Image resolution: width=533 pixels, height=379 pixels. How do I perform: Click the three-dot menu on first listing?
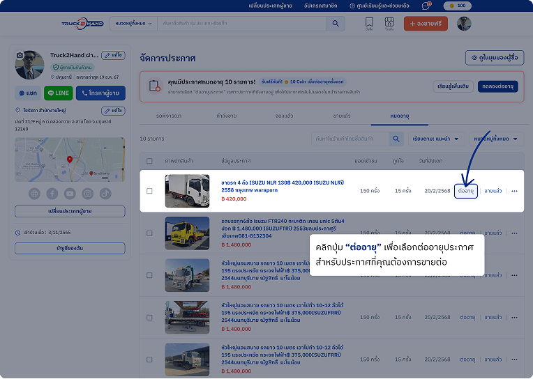click(x=514, y=191)
